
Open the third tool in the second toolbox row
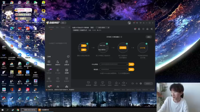coord(66,71)
